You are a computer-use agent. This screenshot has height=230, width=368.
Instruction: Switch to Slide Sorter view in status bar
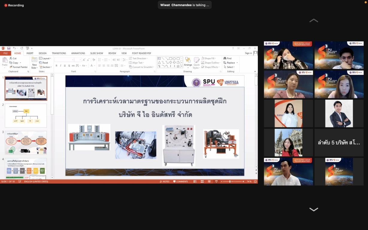tap(202, 181)
